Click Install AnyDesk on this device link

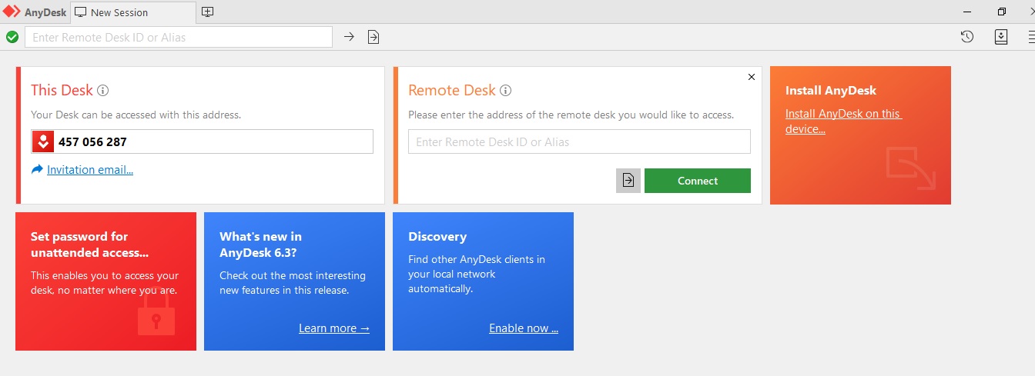(x=843, y=121)
